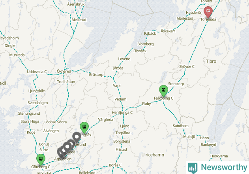
Task: Open the green train marker at Alingsås
Action: pos(84,127)
